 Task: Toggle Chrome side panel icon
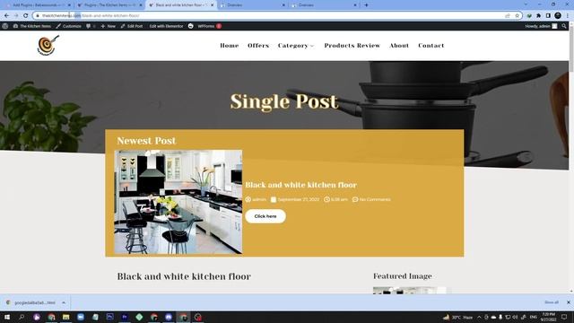548,16
